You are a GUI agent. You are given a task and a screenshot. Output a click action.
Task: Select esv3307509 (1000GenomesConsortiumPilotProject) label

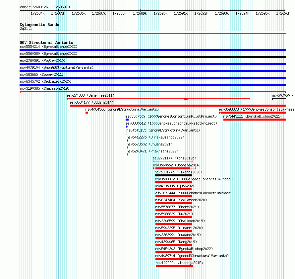click(x=171, y=116)
